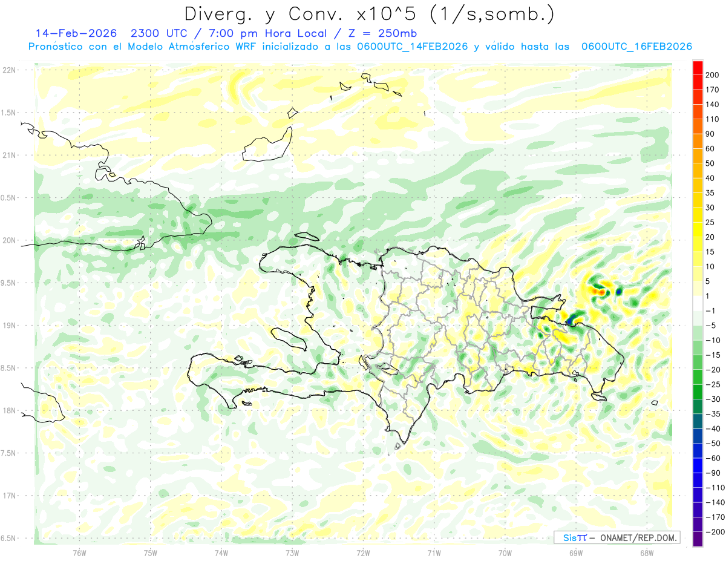Click the bottom dark purple swatch of color scale
The height and width of the screenshot is (561, 726).
point(698,539)
